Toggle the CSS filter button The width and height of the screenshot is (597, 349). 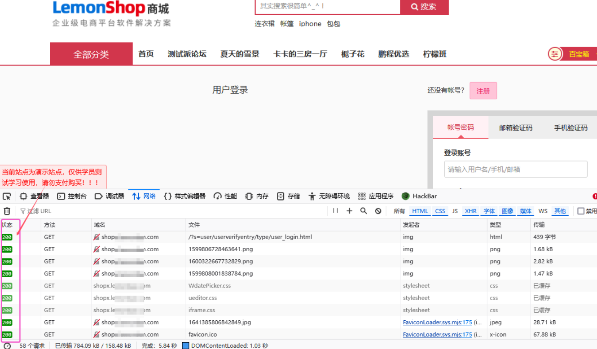coord(440,211)
